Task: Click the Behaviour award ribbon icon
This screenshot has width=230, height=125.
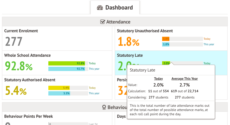Action: (104, 107)
